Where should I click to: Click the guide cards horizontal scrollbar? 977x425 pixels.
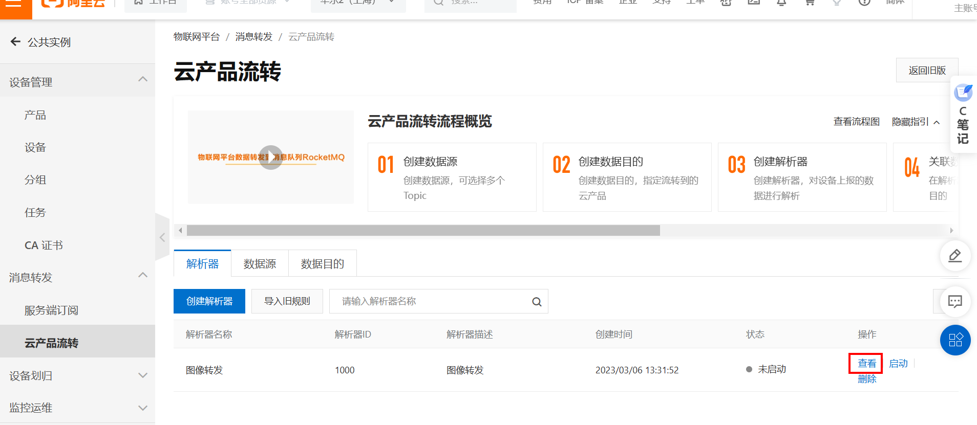click(423, 231)
